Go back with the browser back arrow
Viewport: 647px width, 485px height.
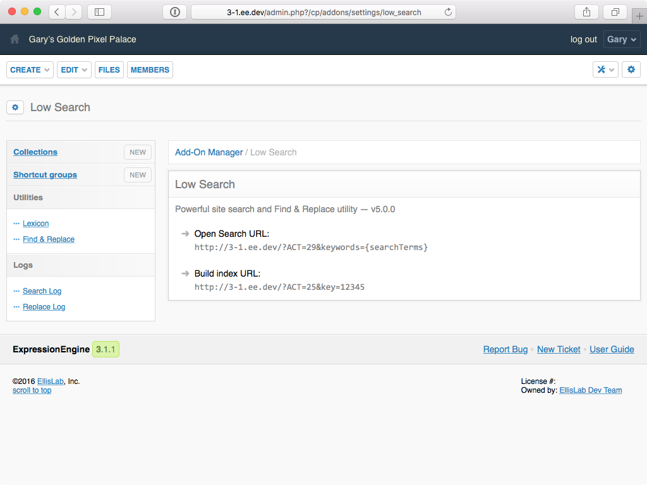click(x=57, y=12)
